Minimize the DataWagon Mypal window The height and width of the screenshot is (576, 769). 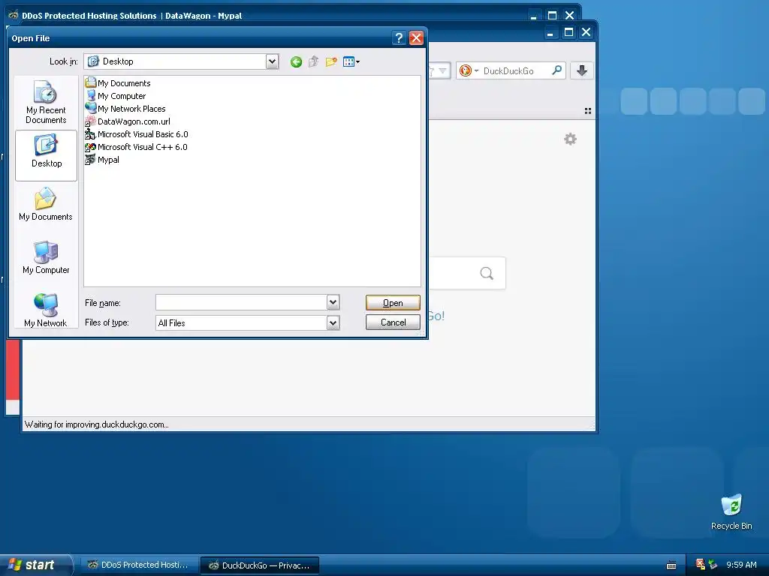click(534, 16)
